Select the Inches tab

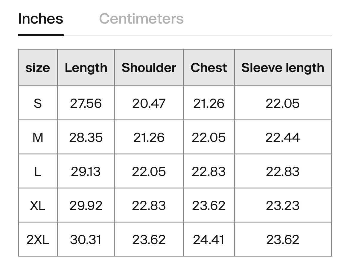pyautogui.click(x=41, y=19)
